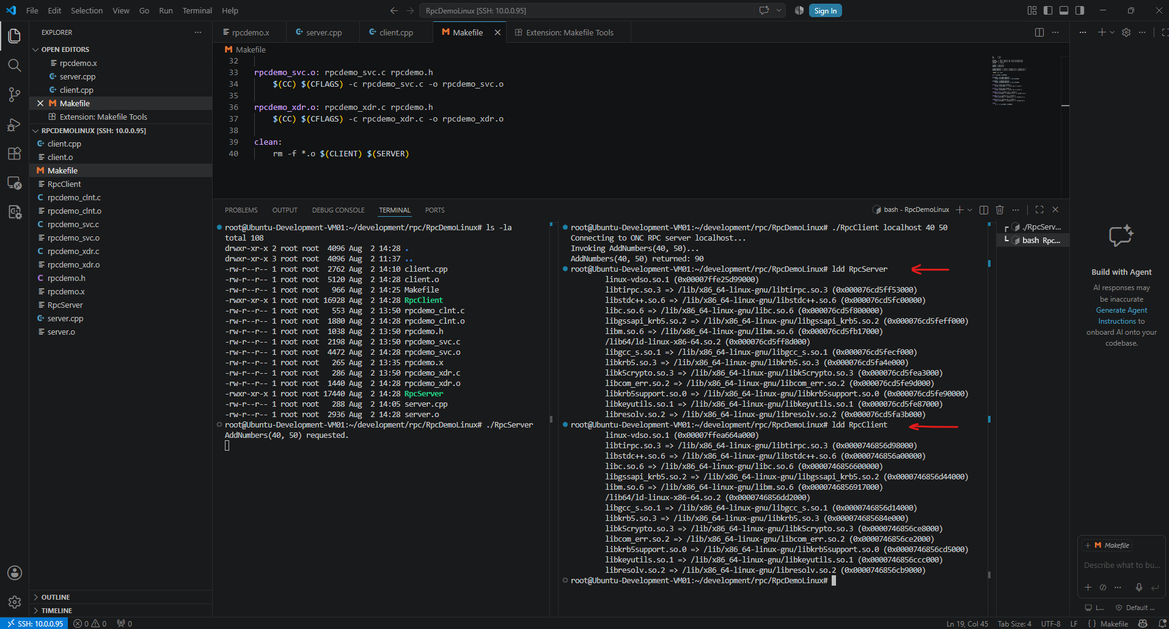Open the Run and Debug view
Screen dimensions: 1169x629
(15, 125)
